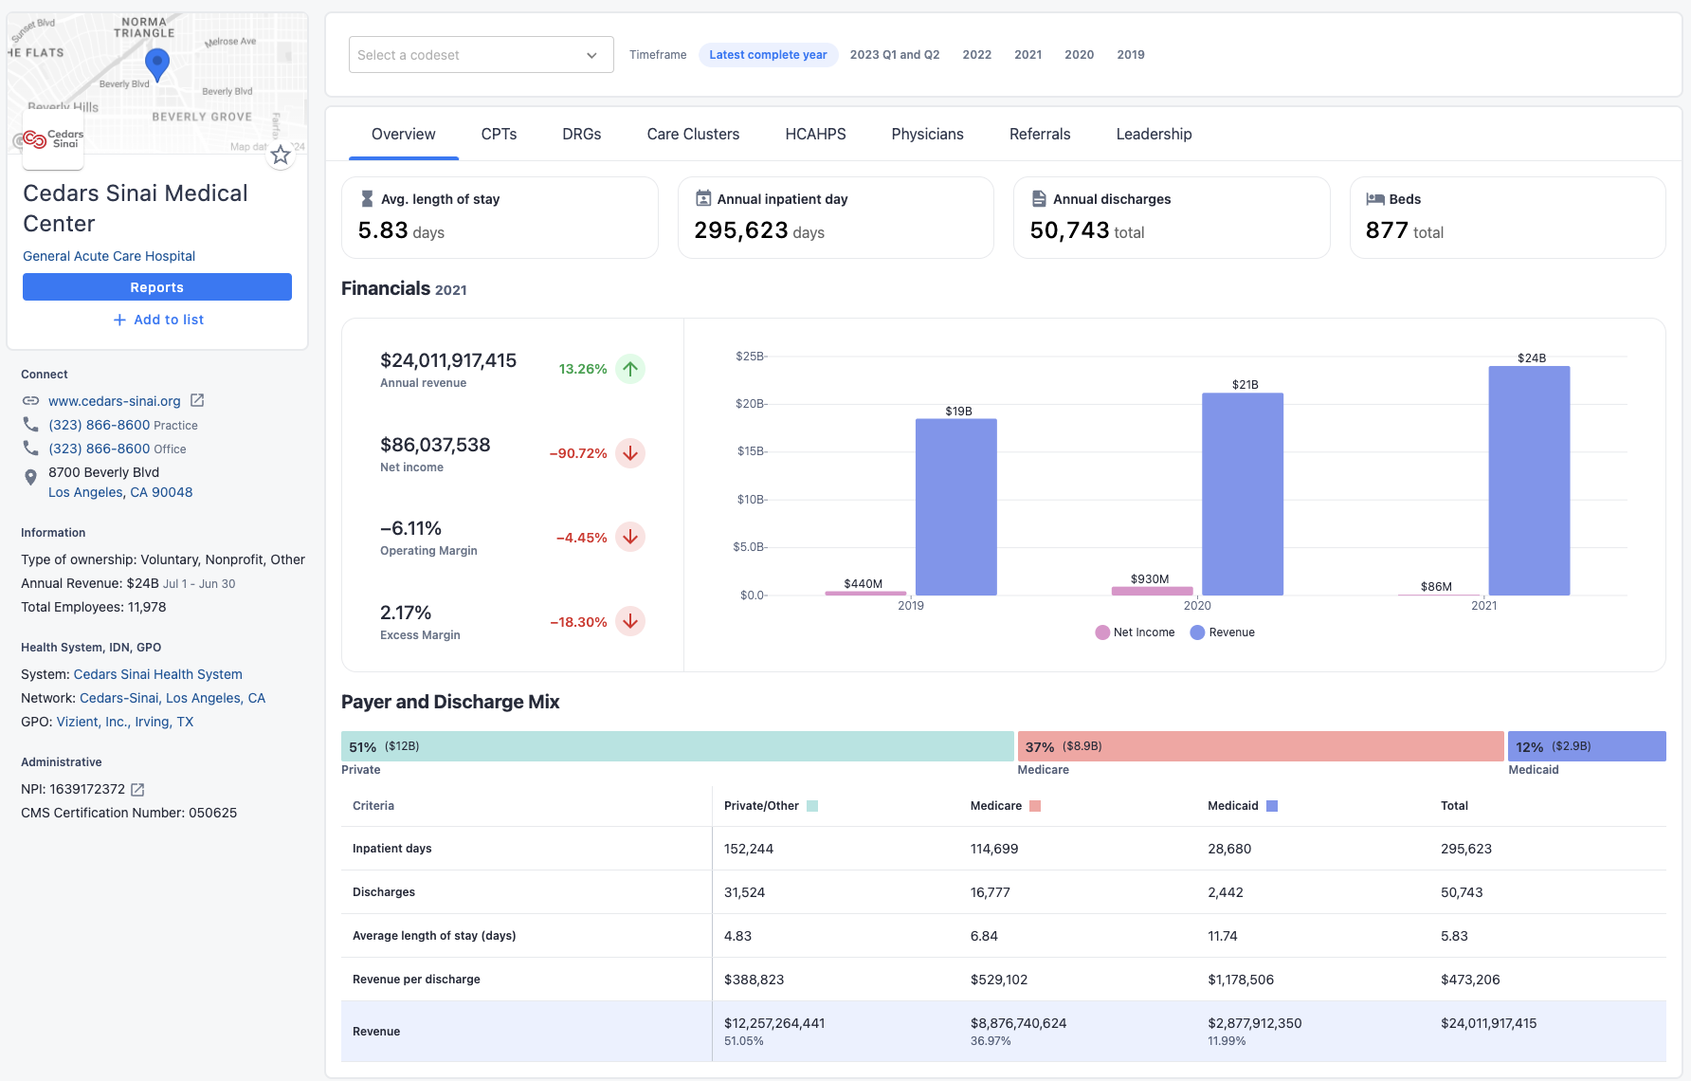Select 2023 Q1 and Q2 timeframe
This screenshot has width=1691, height=1081.
pyautogui.click(x=895, y=55)
